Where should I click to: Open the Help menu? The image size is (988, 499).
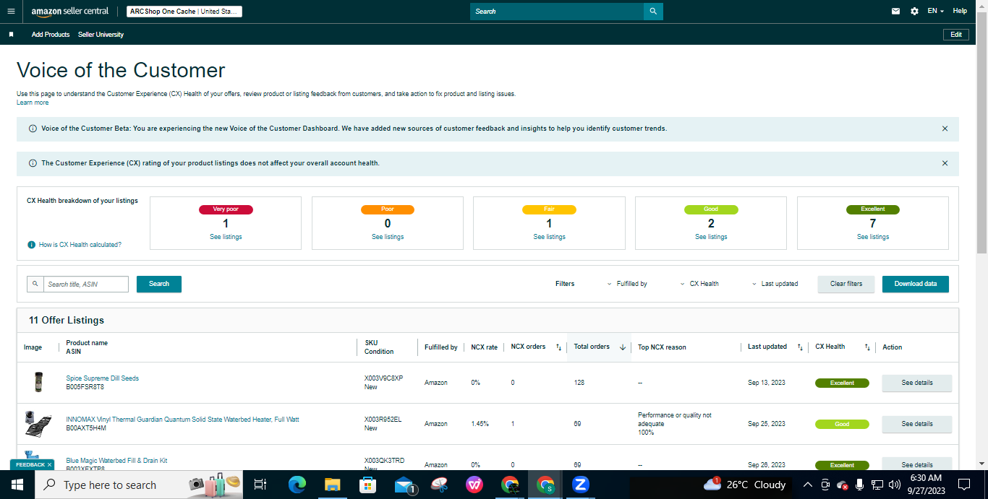point(960,11)
